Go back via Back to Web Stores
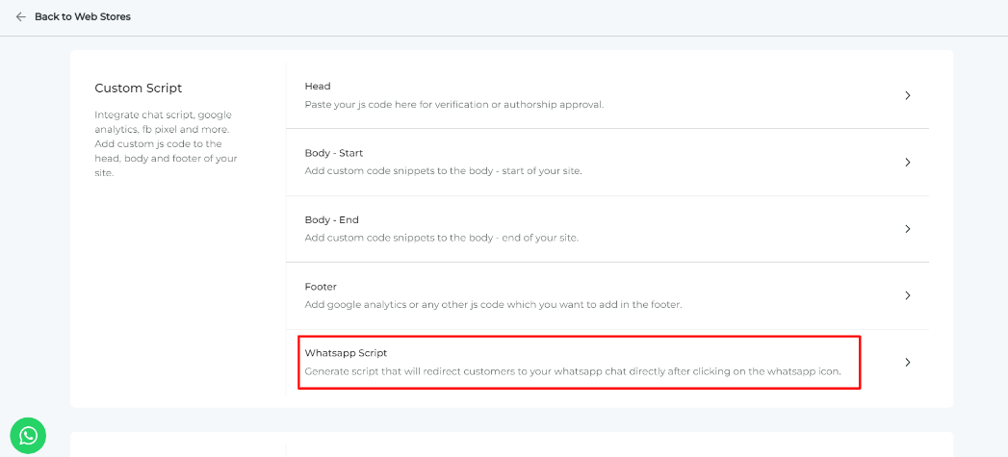 (x=82, y=16)
